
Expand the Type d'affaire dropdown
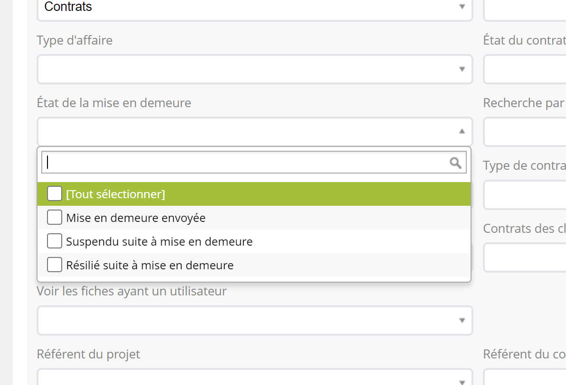pyautogui.click(x=255, y=69)
